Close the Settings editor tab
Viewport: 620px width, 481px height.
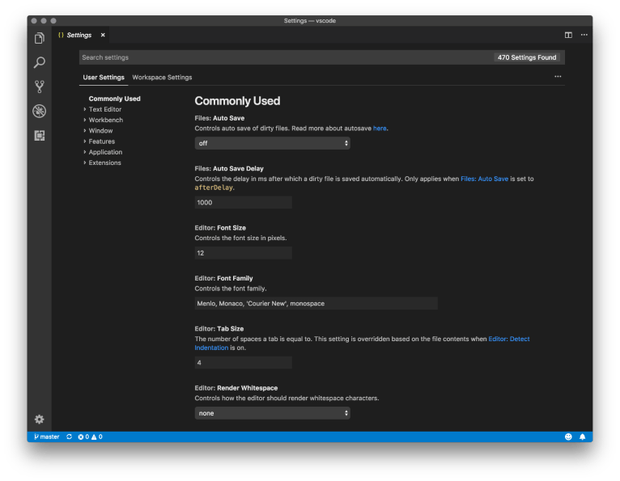pos(103,35)
